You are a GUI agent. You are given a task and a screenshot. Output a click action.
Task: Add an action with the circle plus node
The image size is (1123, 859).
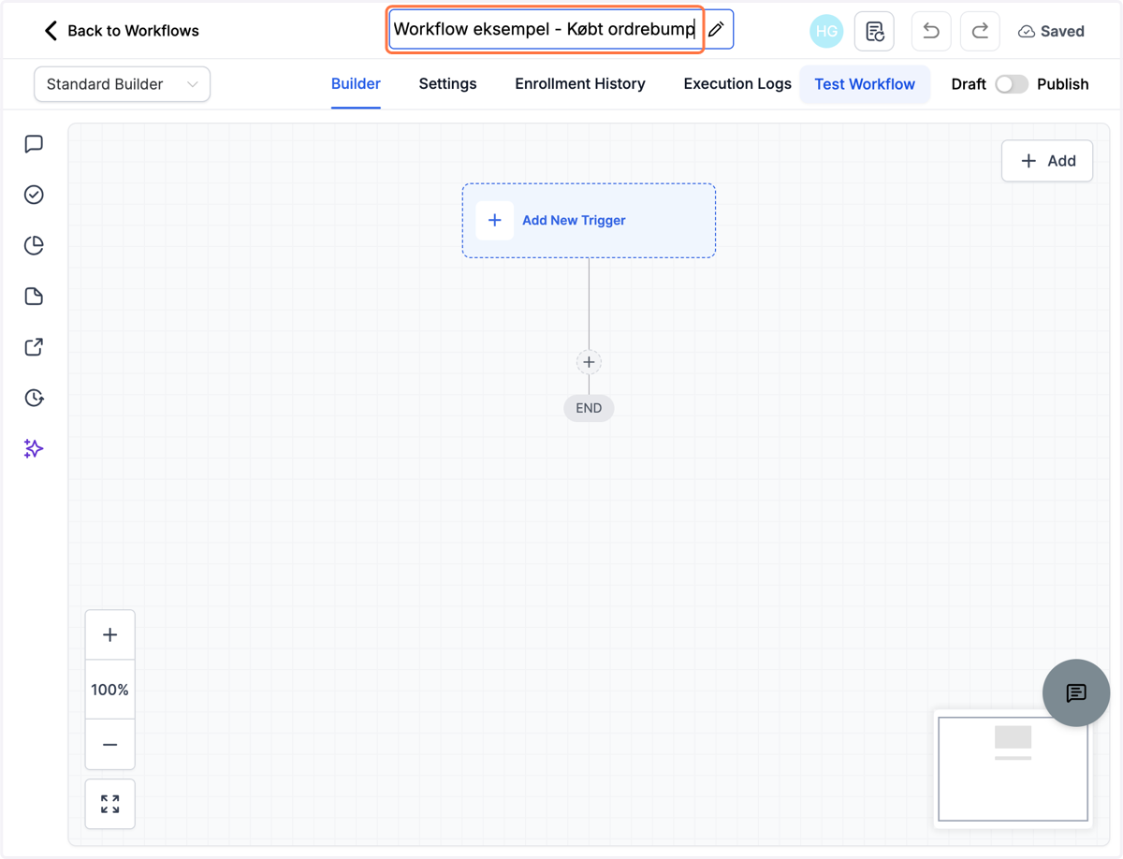(589, 362)
